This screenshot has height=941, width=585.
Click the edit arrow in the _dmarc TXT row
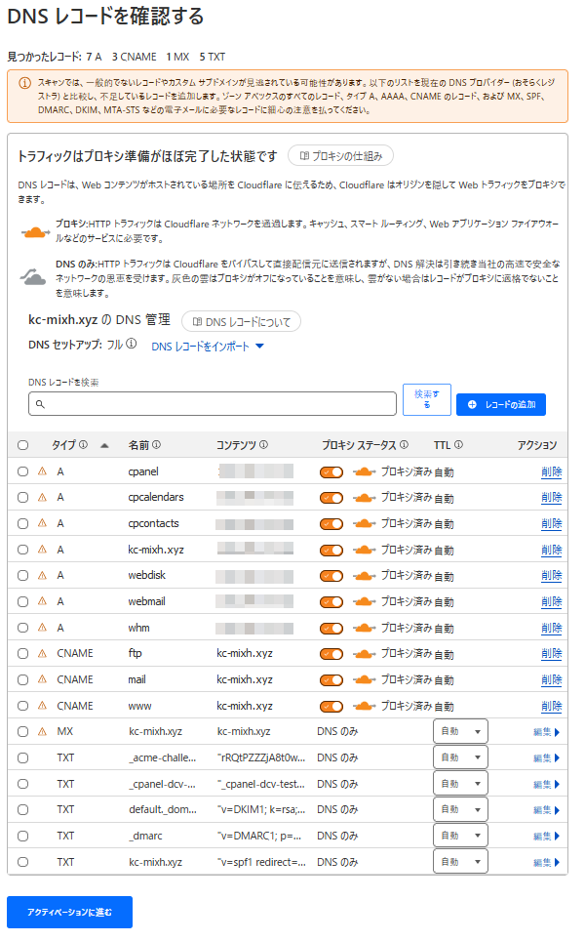tap(558, 836)
